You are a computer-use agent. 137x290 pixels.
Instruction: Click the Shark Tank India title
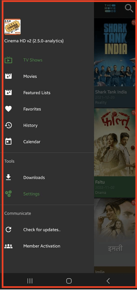coord(111,92)
